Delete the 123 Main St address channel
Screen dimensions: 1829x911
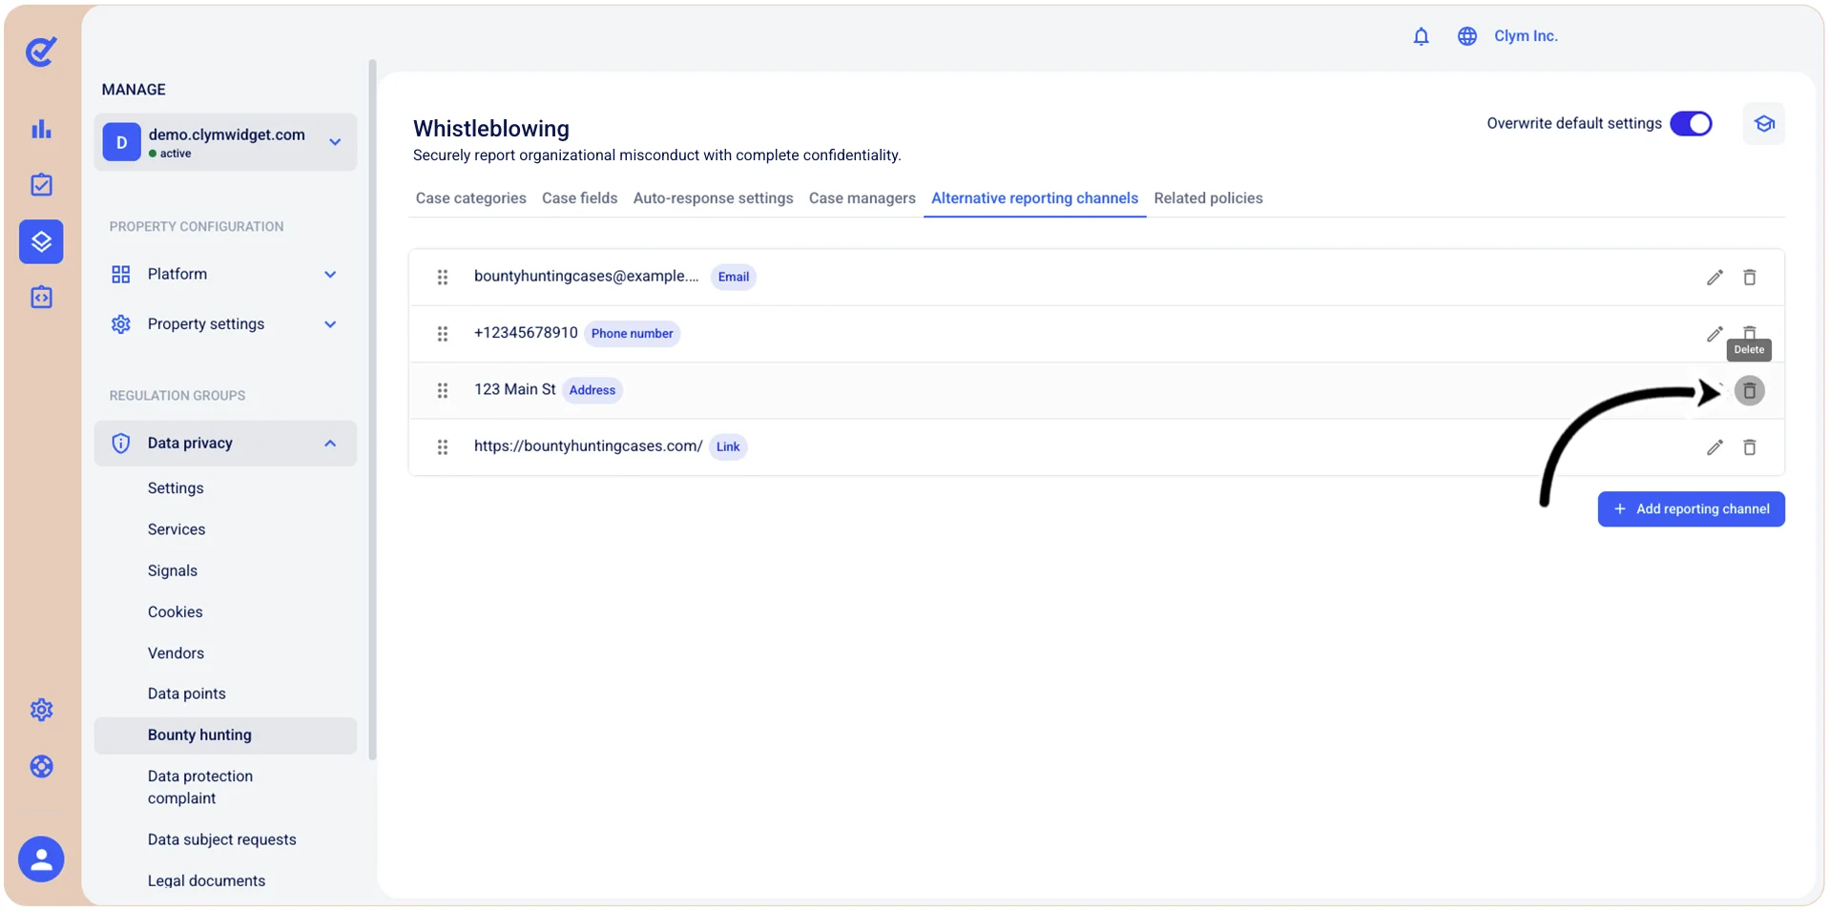[1750, 391]
